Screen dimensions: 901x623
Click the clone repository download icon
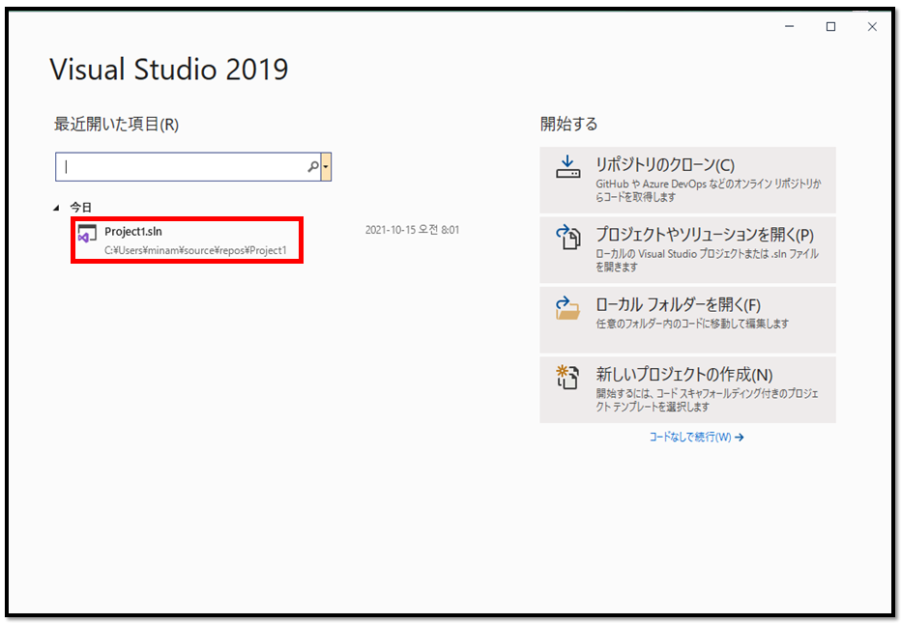click(x=567, y=167)
